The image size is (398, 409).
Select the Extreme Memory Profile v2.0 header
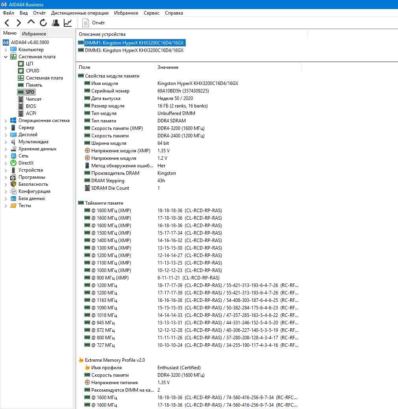pos(112,360)
